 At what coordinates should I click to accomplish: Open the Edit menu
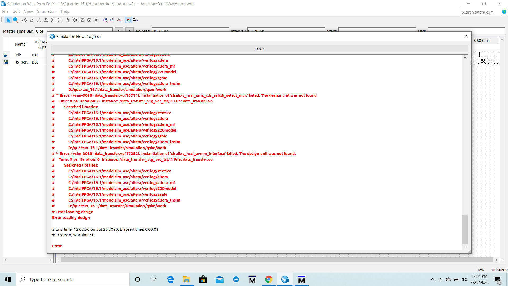coord(16,11)
